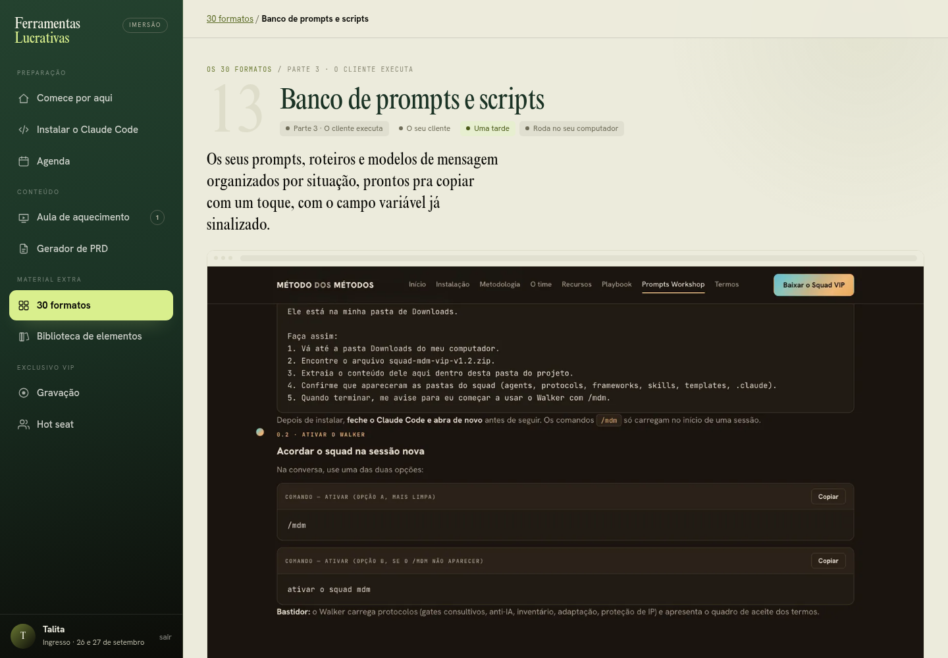The height and width of the screenshot is (658, 948).
Task: Switch to the Prompts Workshop tab
Action: click(x=673, y=285)
